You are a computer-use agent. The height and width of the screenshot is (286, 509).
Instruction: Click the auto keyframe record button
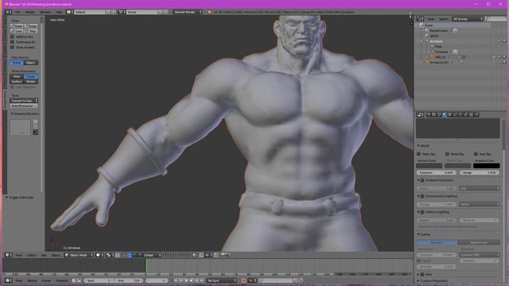(243, 280)
